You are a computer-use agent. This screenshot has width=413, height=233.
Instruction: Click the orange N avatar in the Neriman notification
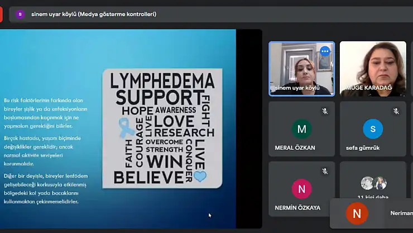pos(357,213)
